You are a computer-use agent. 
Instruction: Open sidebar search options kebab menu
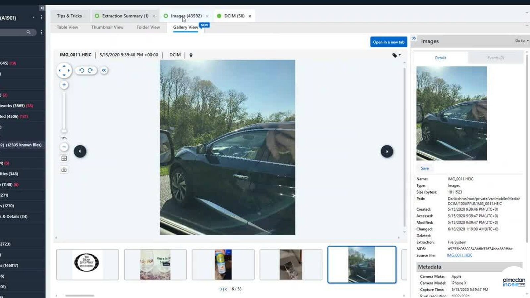click(x=41, y=32)
